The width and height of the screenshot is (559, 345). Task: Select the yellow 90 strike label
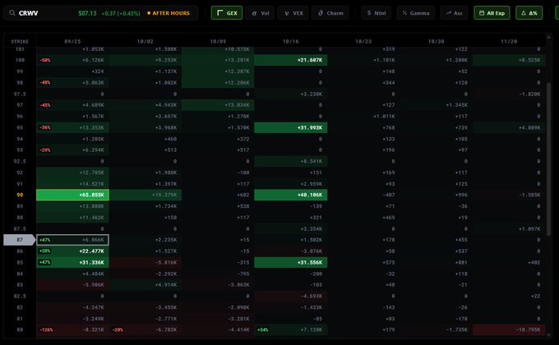pos(20,195)
